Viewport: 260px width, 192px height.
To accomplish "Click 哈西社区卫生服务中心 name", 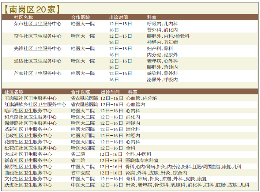I will pyautogui.click(x=28, y=111).
